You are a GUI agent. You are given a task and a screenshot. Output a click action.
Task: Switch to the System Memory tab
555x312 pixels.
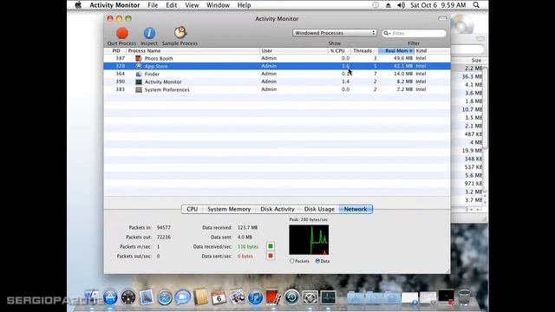229,209
